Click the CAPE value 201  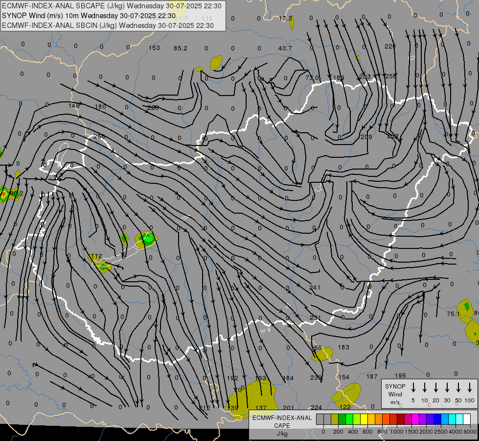point(288,408)
